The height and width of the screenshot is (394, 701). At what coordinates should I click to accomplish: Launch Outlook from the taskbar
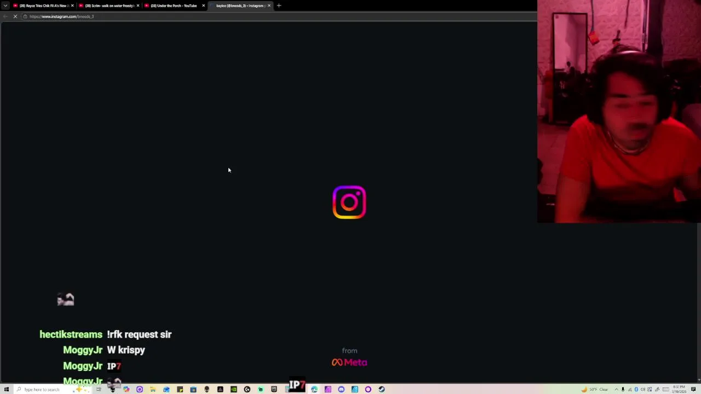166,389
